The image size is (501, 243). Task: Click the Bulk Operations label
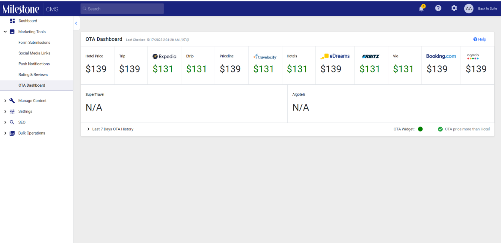(x=32, y=133)
